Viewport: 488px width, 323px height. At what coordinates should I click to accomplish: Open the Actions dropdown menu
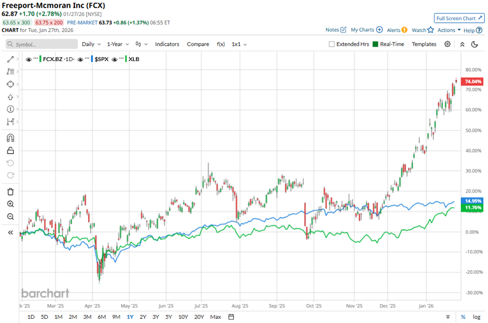pos(449,30)
